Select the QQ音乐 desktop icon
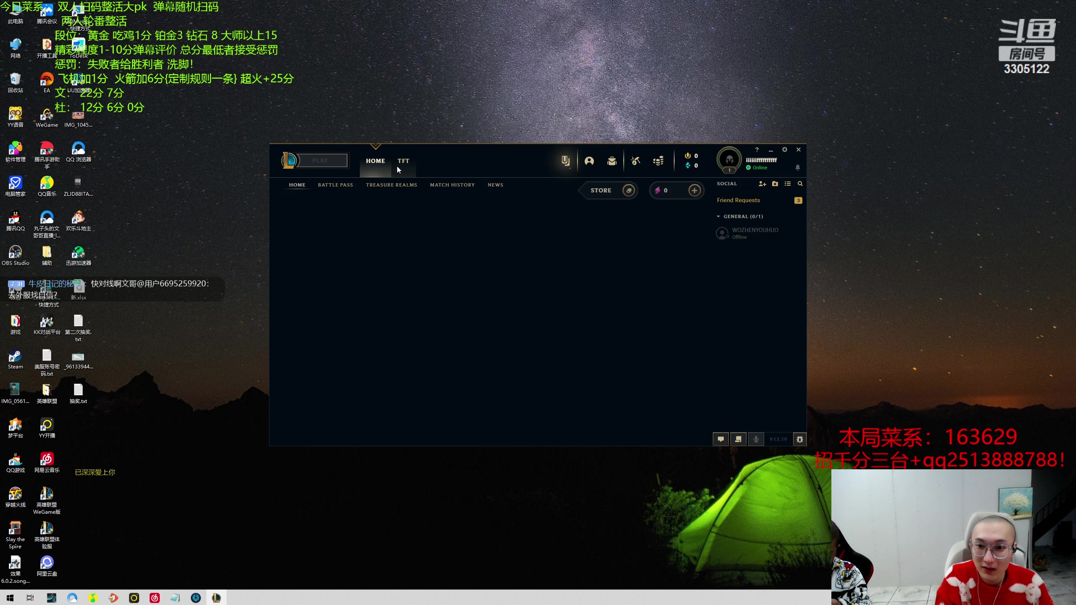The image size is (1076, 605). click(x=47, y=187)
